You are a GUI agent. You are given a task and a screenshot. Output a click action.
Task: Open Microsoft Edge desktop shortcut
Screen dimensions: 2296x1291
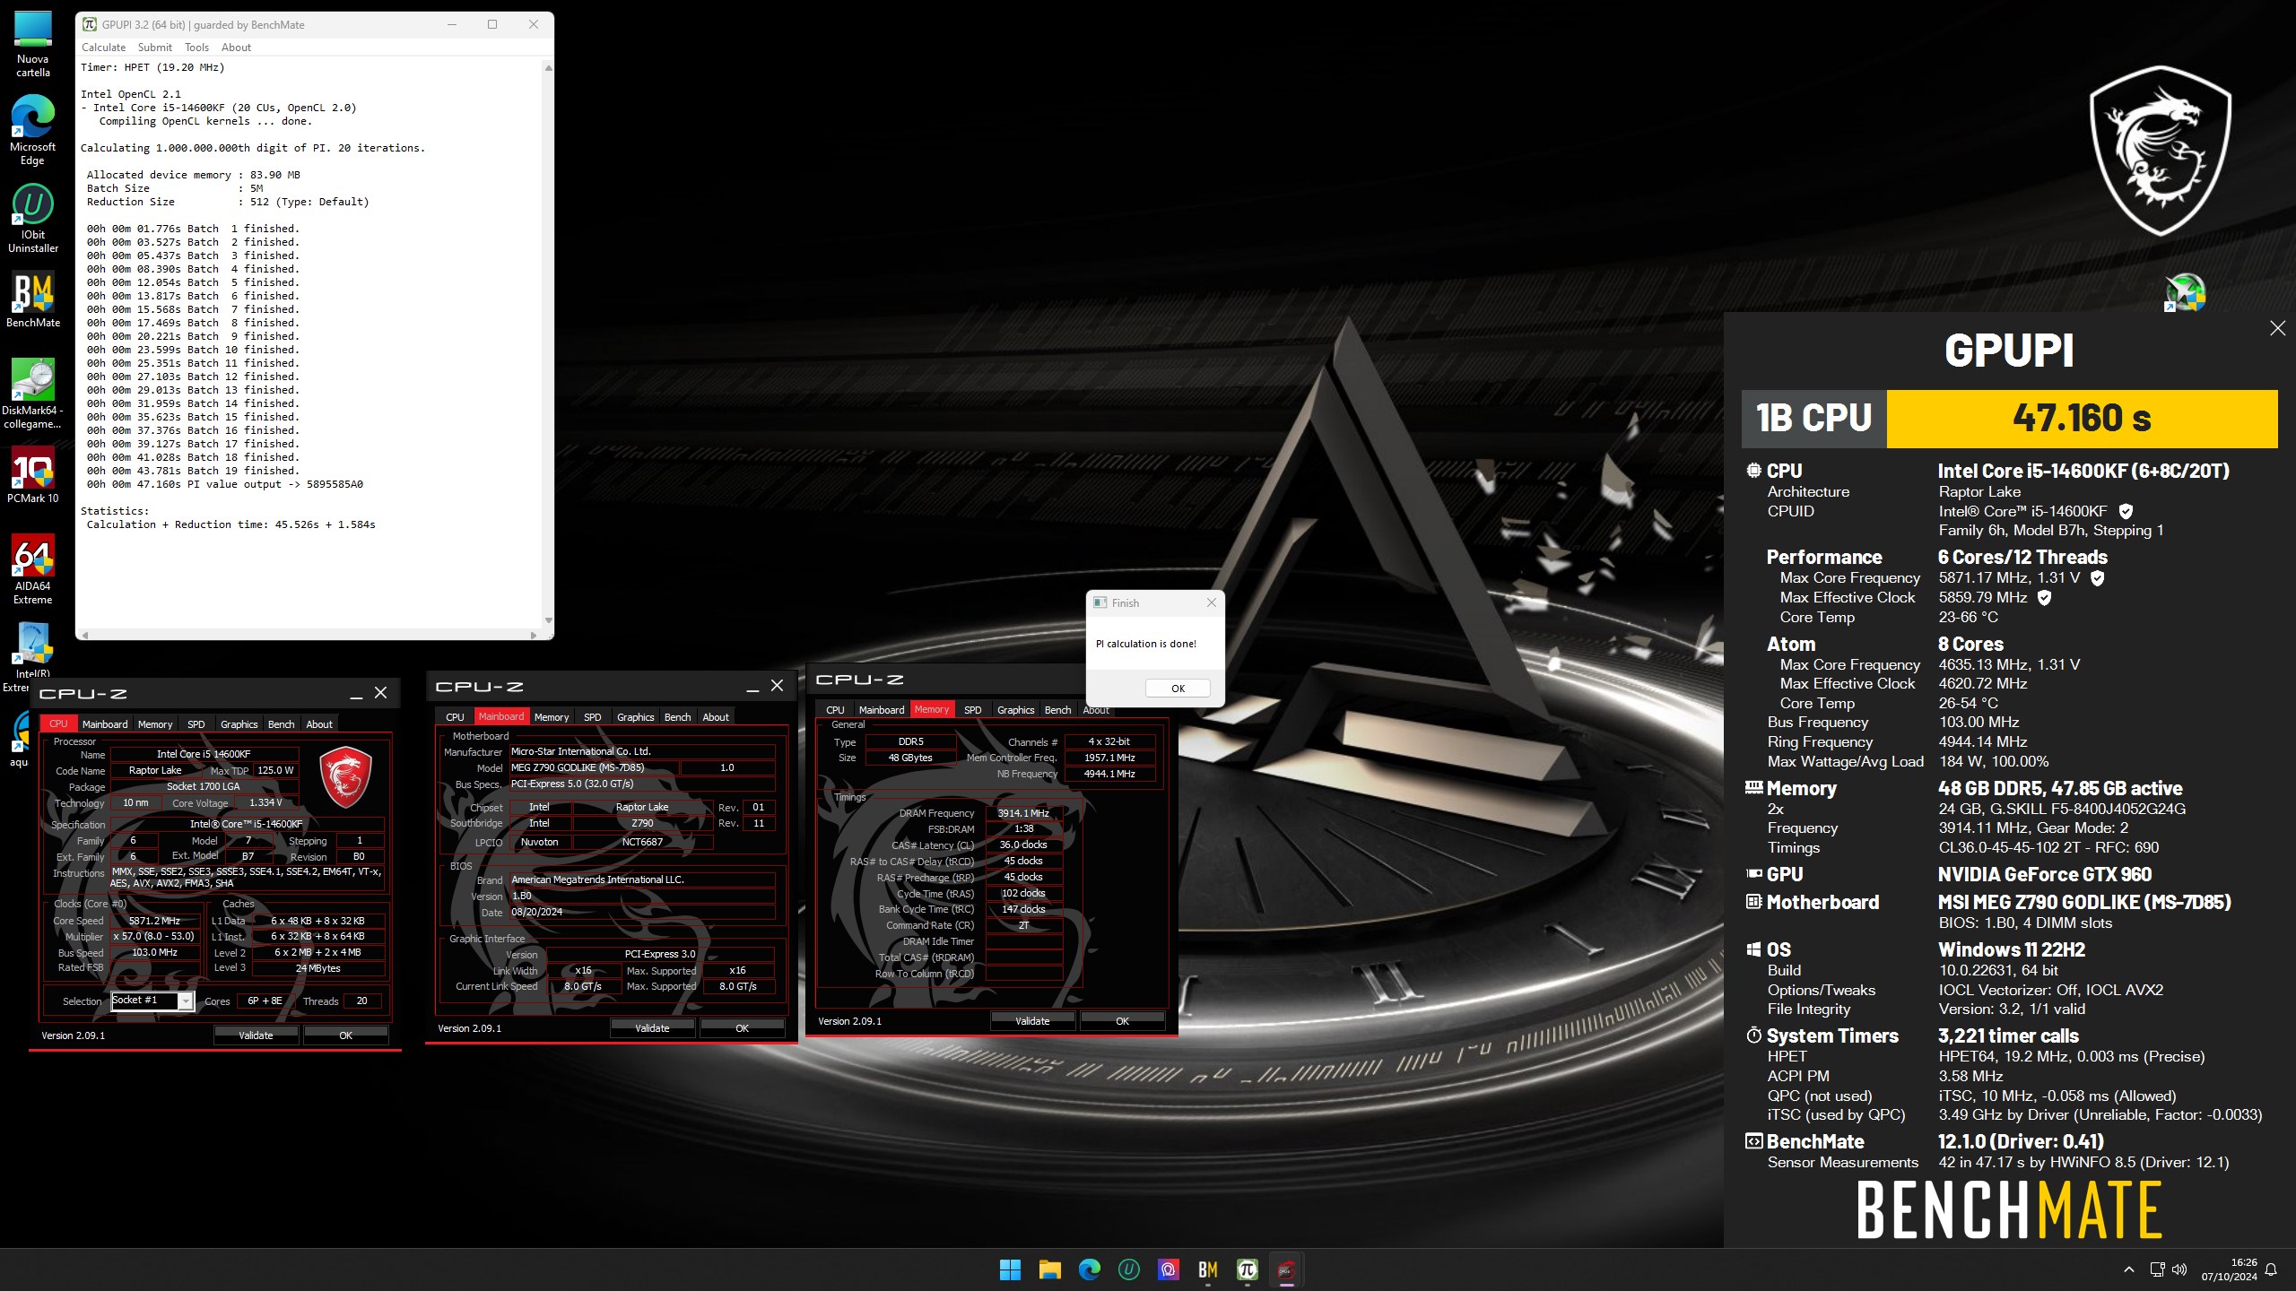tap(33, 131)
